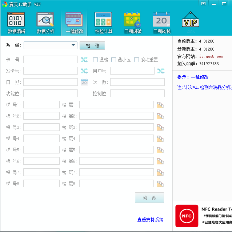Screen dimensions: 232x232
Task: Click shuffle icon next to 卡号 field
Action: pos(84,60)
